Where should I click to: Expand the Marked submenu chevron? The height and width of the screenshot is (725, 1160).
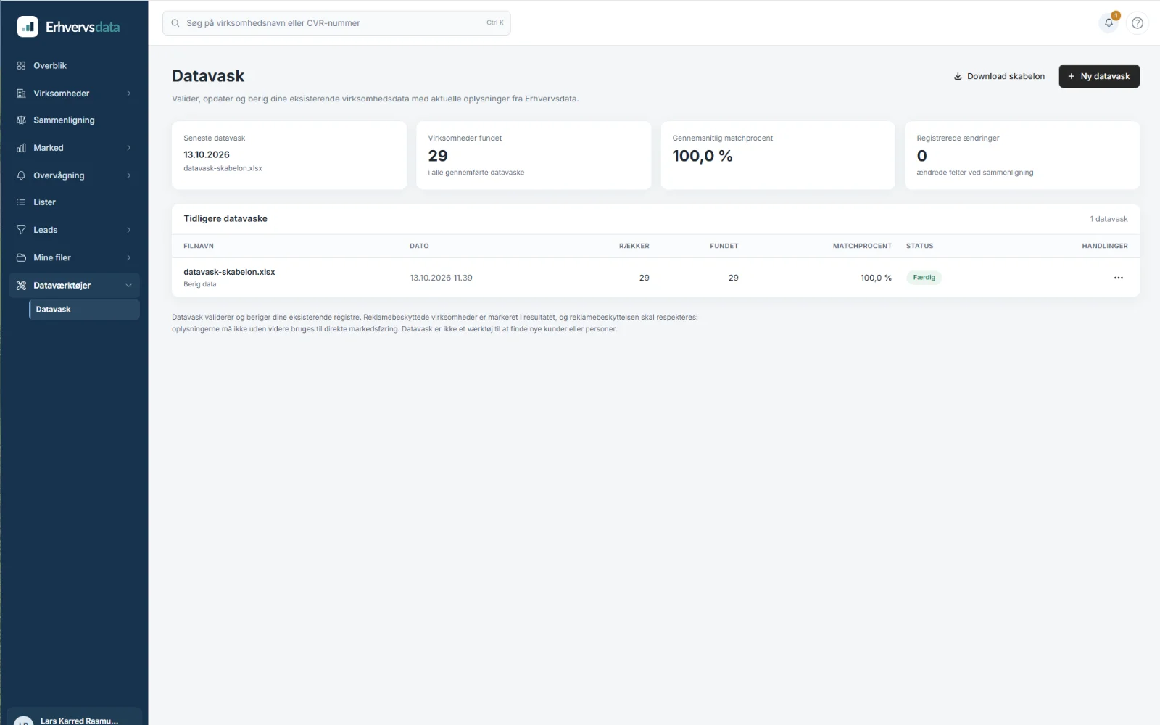[x=129, y=148]
